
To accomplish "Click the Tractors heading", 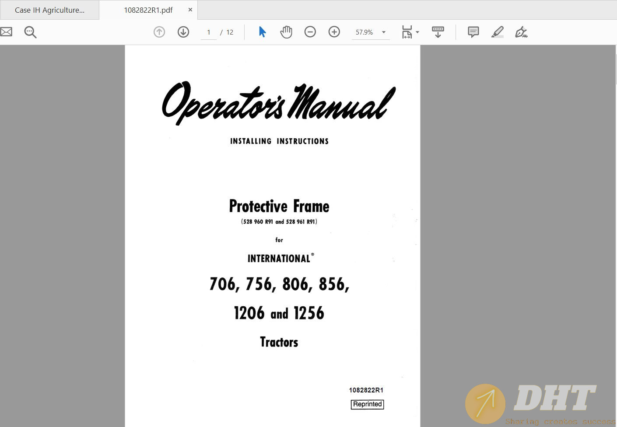I will pos(279,342).
